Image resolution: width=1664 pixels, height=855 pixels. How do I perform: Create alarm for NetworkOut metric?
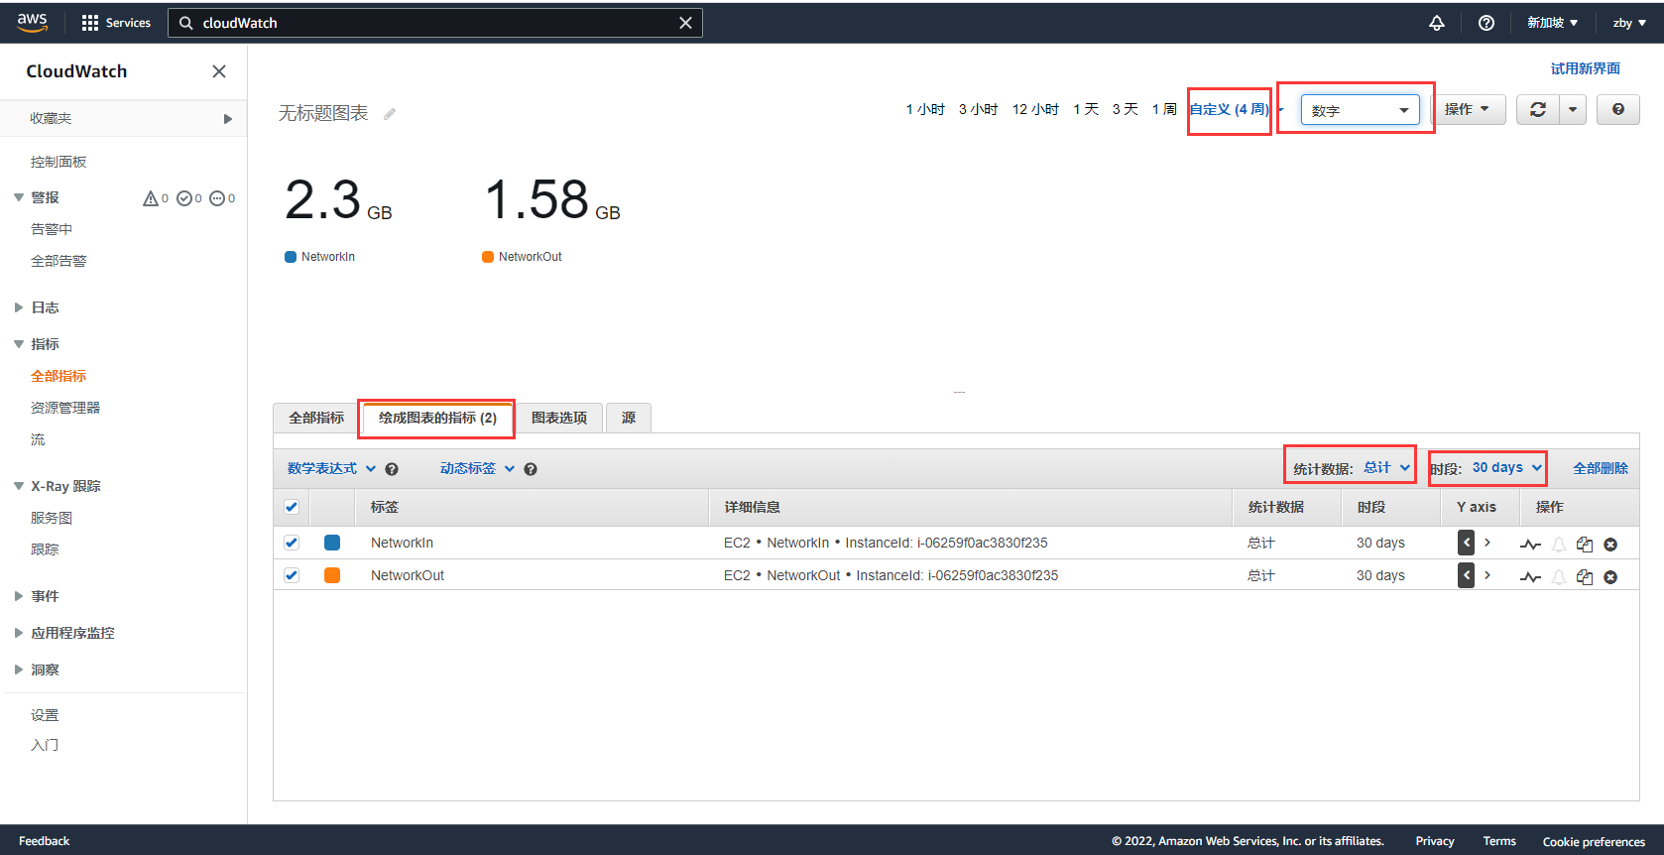pos(1559,577)
